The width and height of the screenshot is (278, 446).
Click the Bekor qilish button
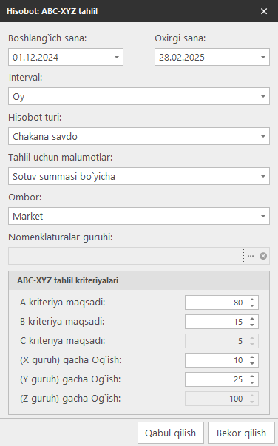pos(241,433)
